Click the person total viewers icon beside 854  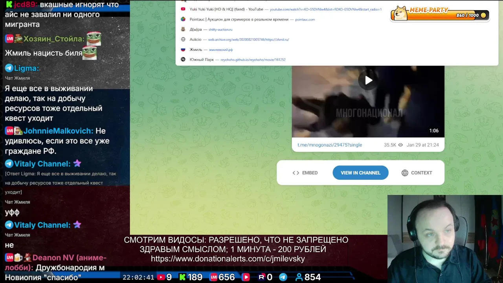(299, 277)
